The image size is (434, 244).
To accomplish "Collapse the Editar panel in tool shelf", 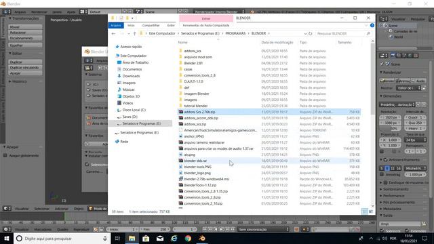I will tap(10, 53).
